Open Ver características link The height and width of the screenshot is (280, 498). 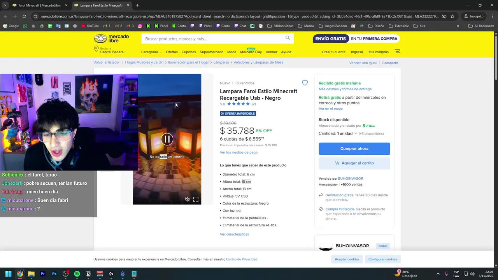click(x=234, y=234)
